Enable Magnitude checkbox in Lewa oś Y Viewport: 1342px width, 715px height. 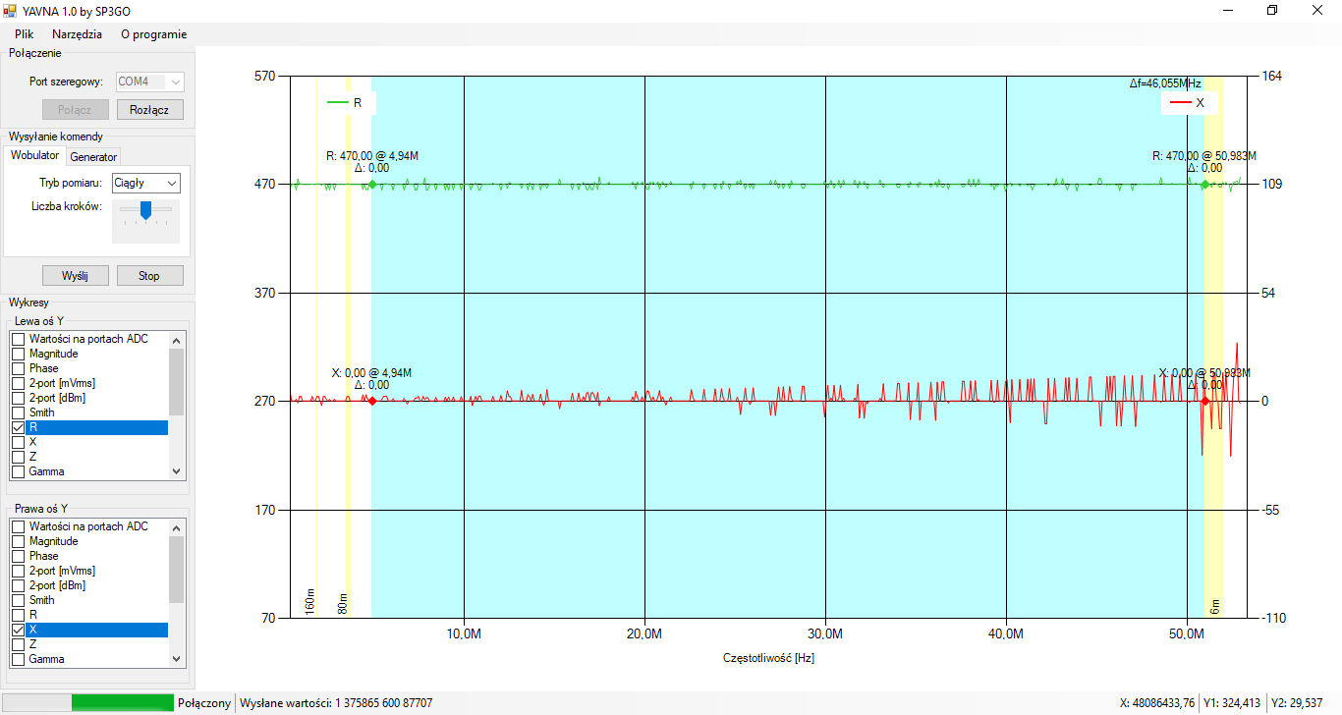pyautogui.click(x=18, y=354)
